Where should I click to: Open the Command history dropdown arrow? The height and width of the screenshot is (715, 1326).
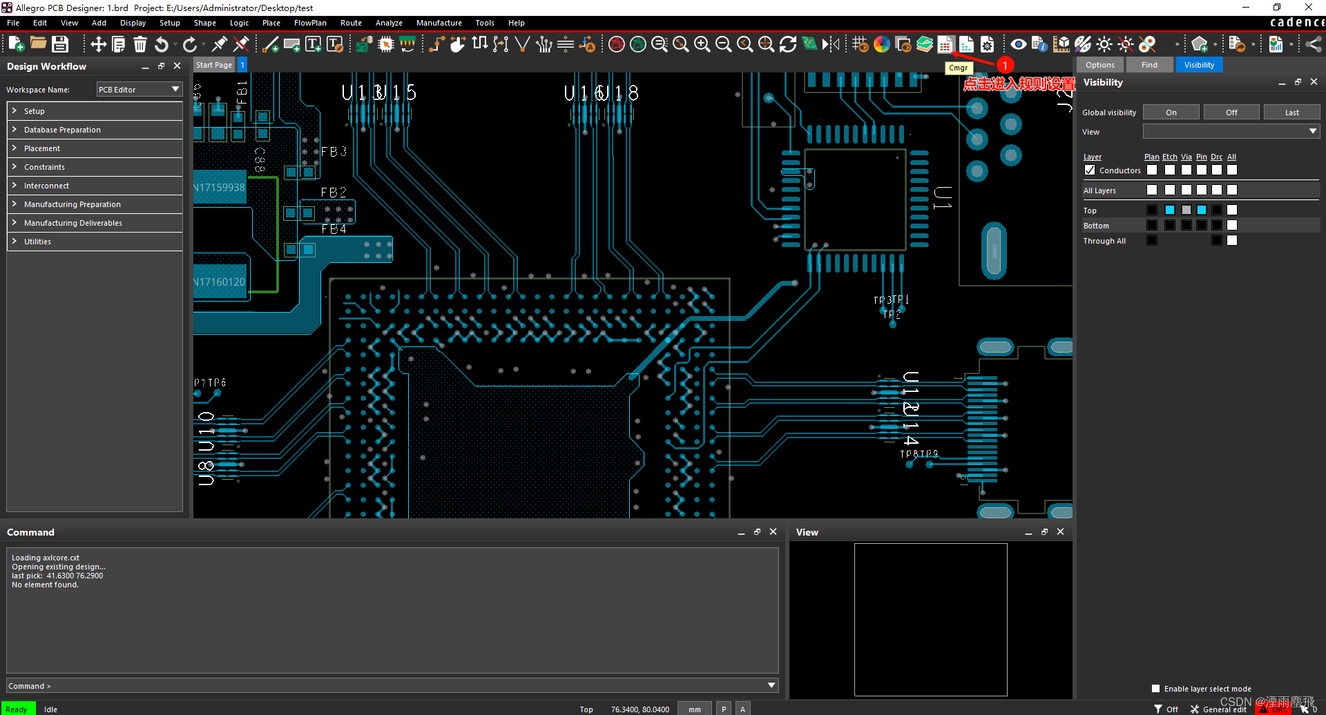[771, 685]
